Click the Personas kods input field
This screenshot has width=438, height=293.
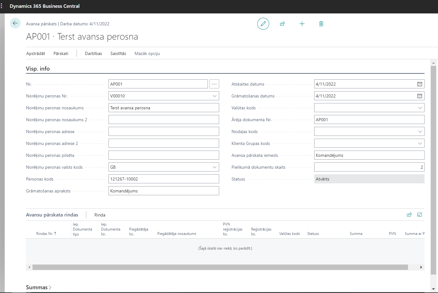[164, 179]
